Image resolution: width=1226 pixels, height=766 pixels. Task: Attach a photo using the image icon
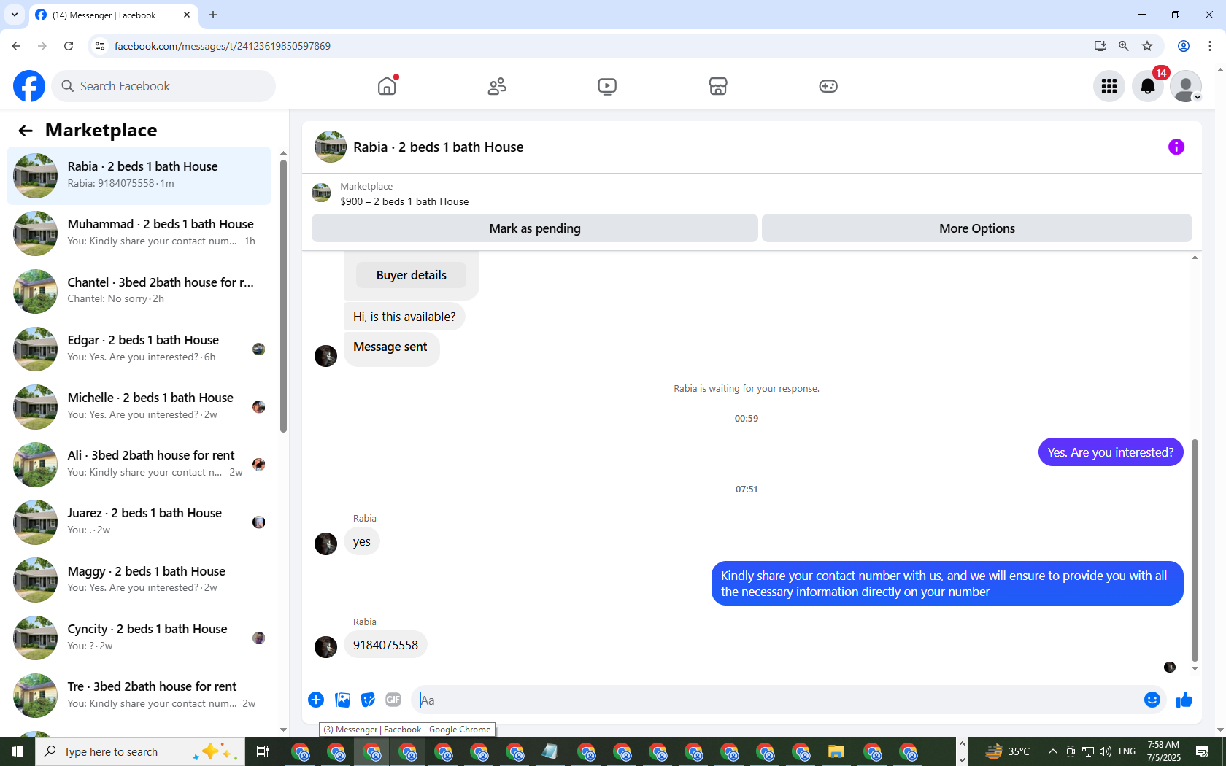coord(342,700)
